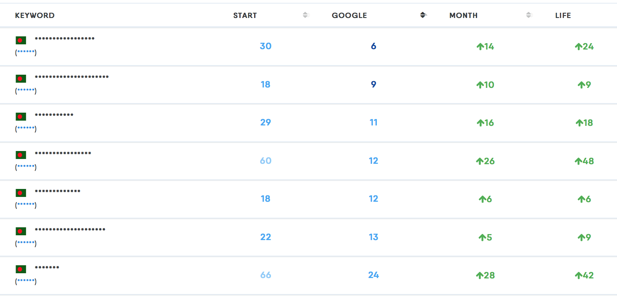Viewport: 617px width, 298px height.
Task: Click the Google rank value 6
Action: click(x=373, y=46)
